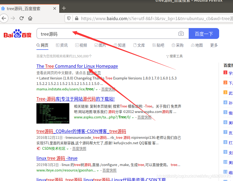This screenshot has height=181, width=233.
Task: Click the CSDN logo icon
Action: click(x=39, y=148)
